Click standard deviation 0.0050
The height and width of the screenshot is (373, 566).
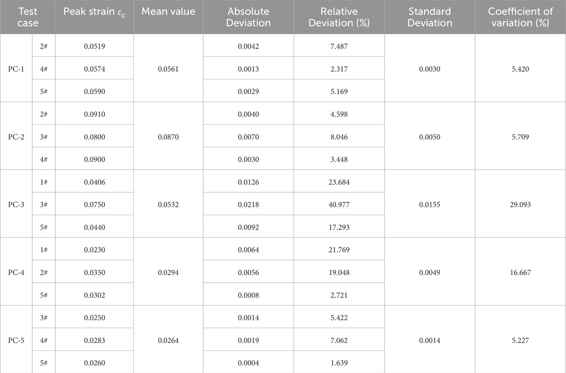pyautogui.click(x=430, y=137)
